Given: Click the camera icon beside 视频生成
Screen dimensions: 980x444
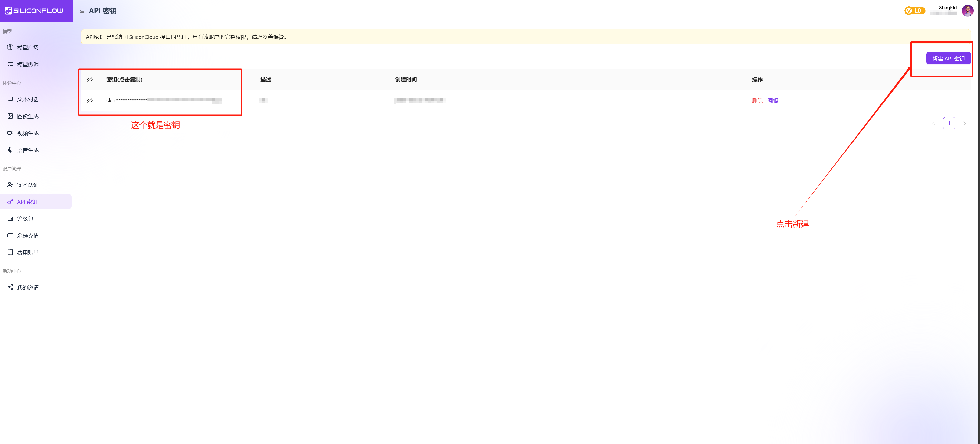Looking at the screenshot, I should pos(10,133).
